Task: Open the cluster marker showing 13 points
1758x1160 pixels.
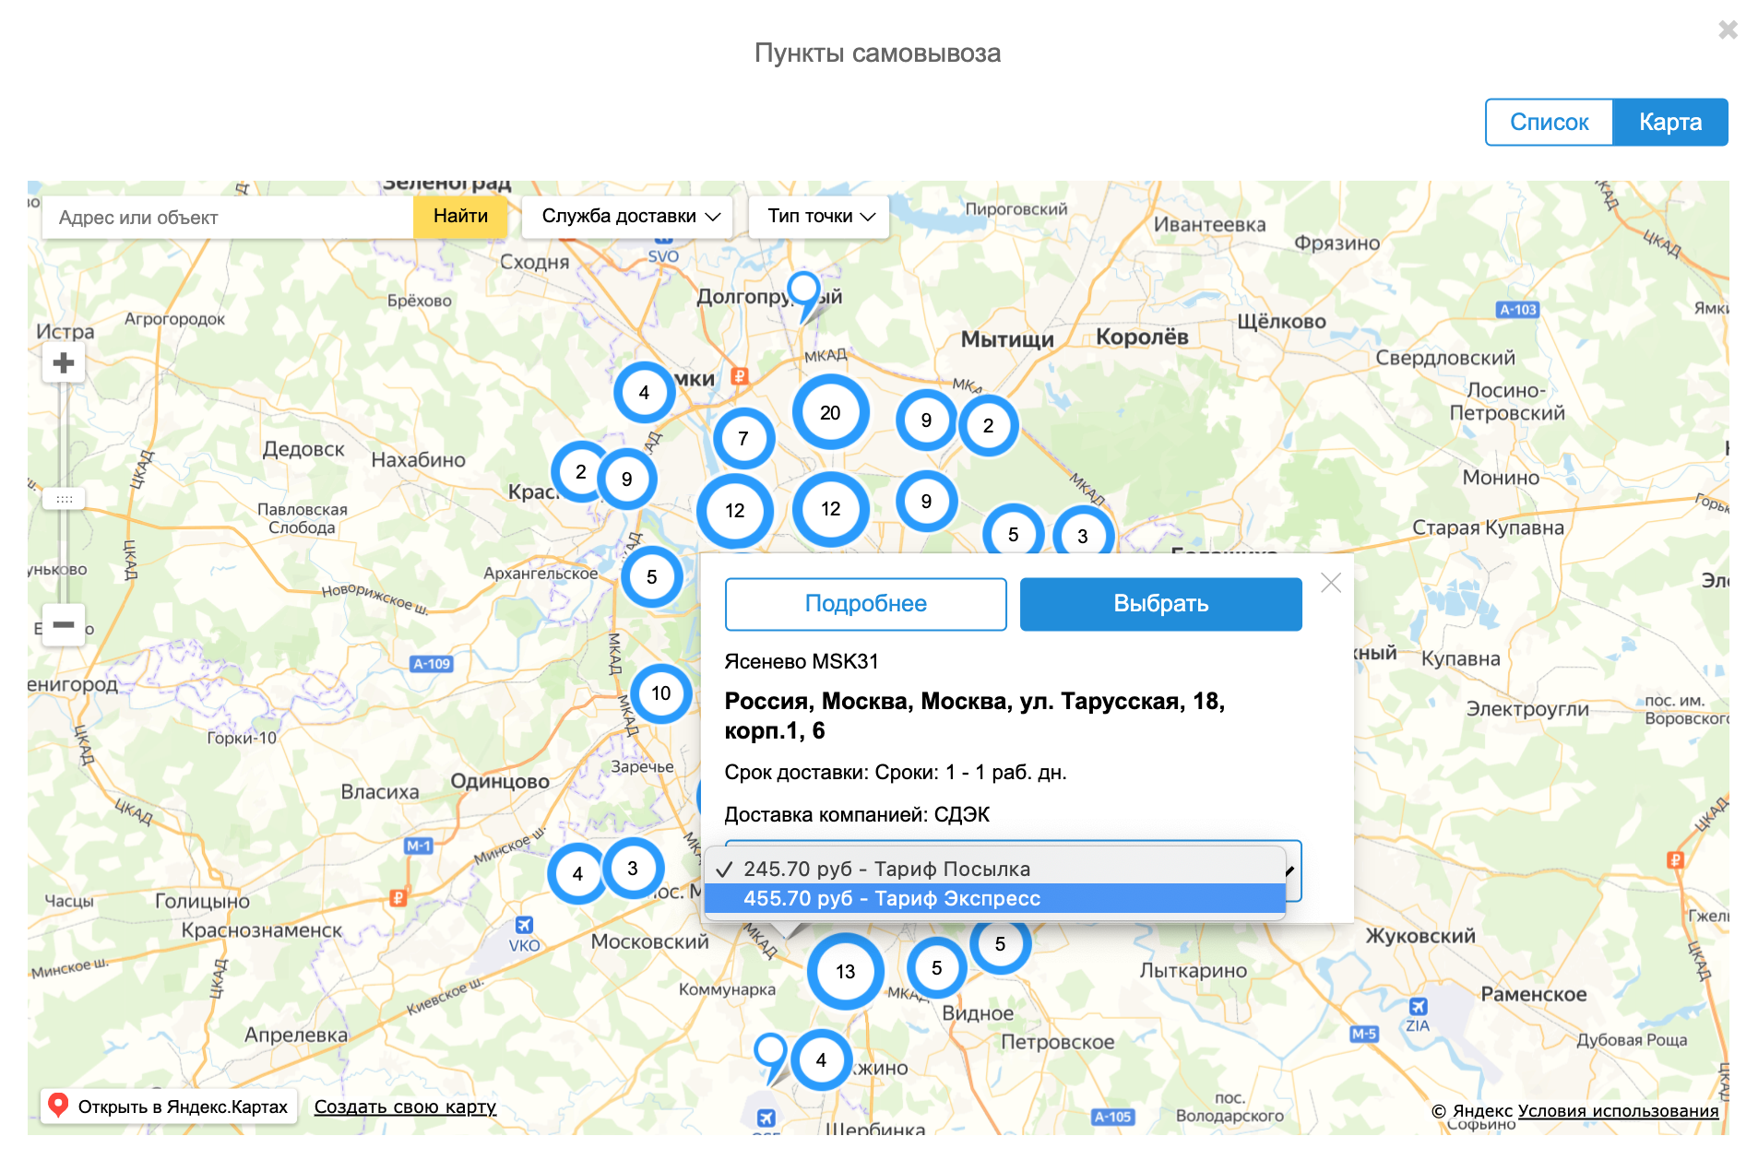Action: pyautogui.click(x=844, y=971)
